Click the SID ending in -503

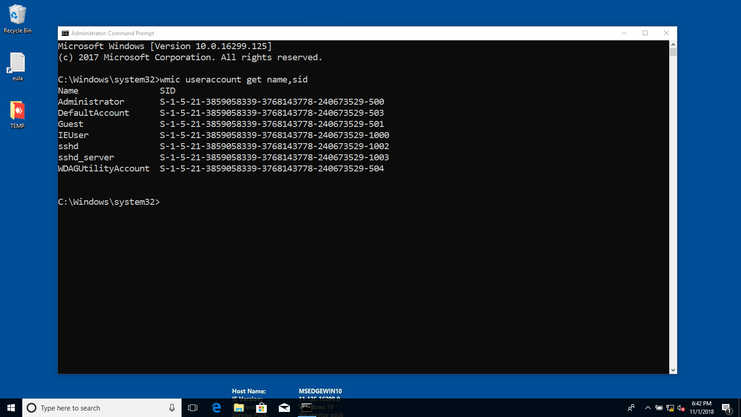coord(272,113)
